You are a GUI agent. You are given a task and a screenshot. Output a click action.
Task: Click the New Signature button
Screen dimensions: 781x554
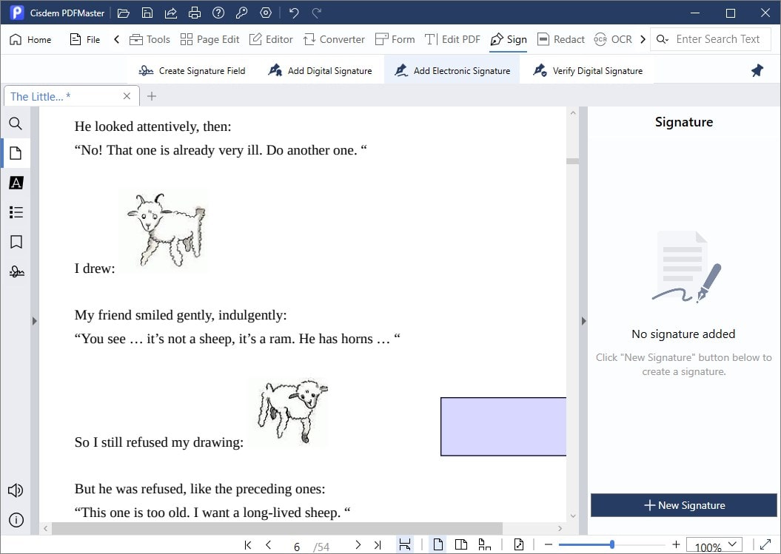pos(684,505)
